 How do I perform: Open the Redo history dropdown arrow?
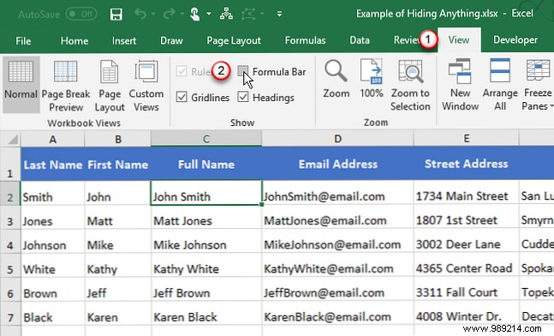[182, 15]
